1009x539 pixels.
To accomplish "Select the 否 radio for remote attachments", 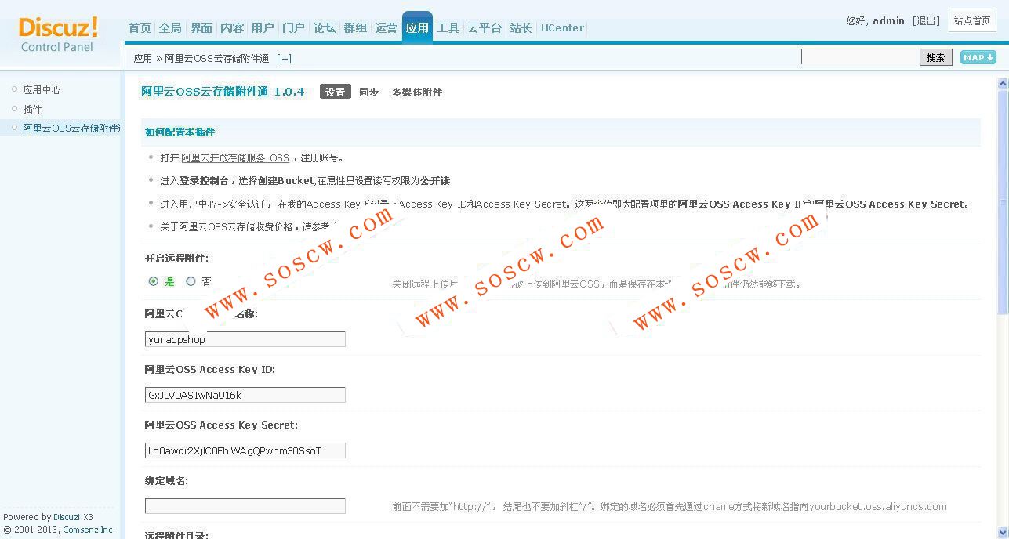I will click(x=191, y=281).
